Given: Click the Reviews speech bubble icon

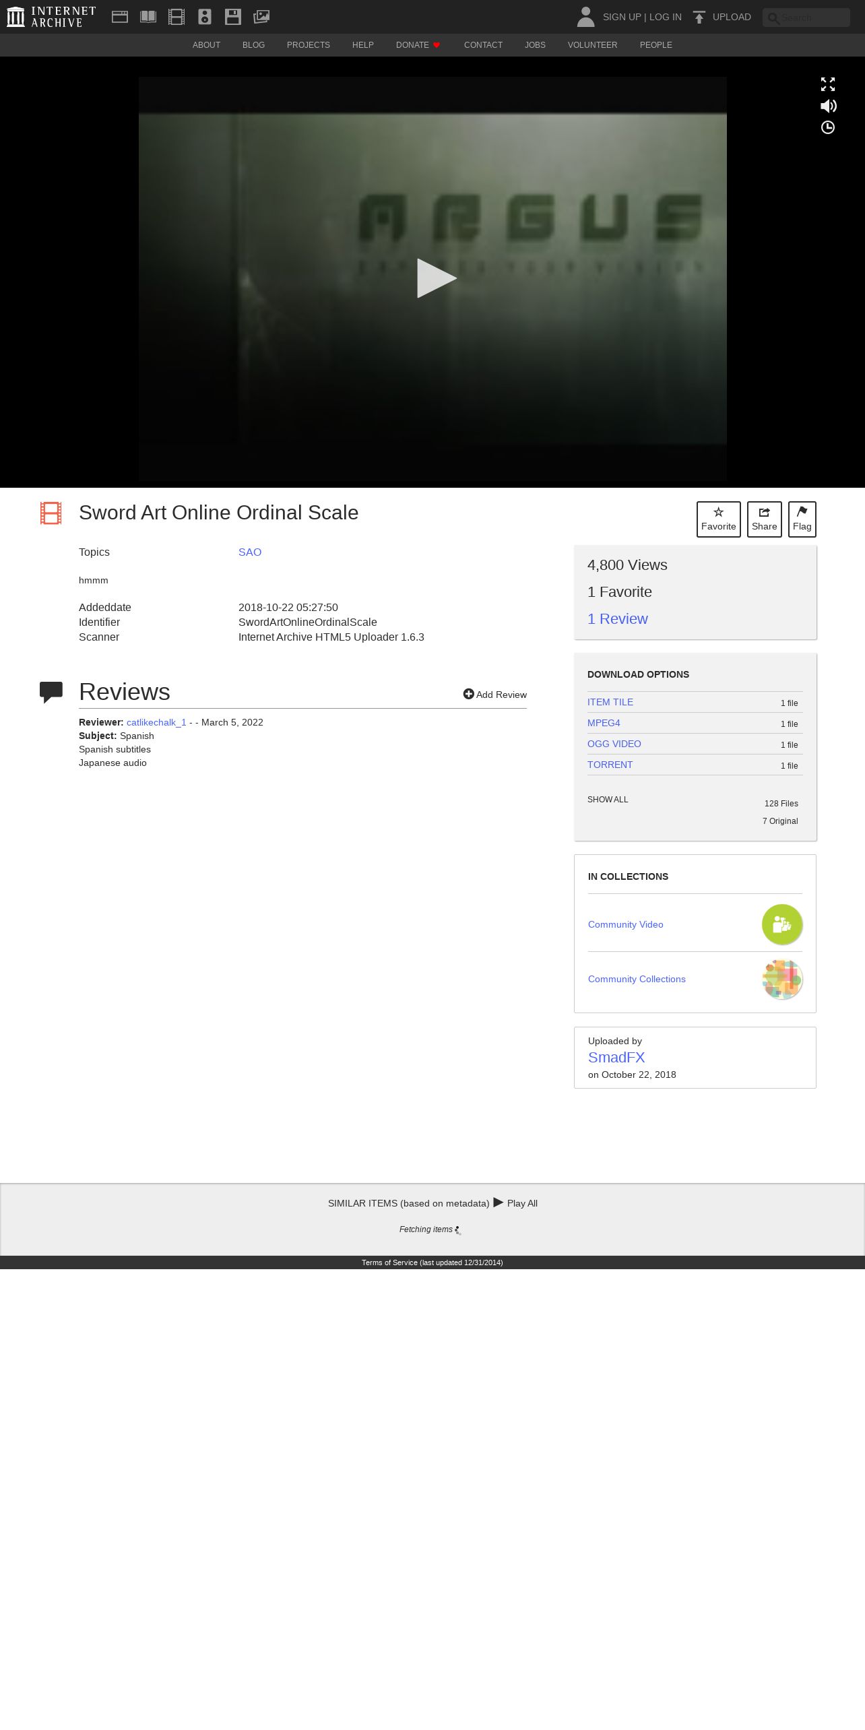Looking at the screenshot, I should 51,693.
